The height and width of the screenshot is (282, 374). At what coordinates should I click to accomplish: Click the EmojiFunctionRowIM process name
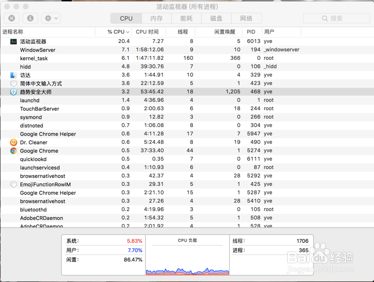tap(45, 184)
